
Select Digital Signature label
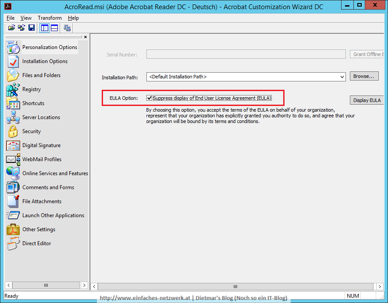tap(41, 145)
